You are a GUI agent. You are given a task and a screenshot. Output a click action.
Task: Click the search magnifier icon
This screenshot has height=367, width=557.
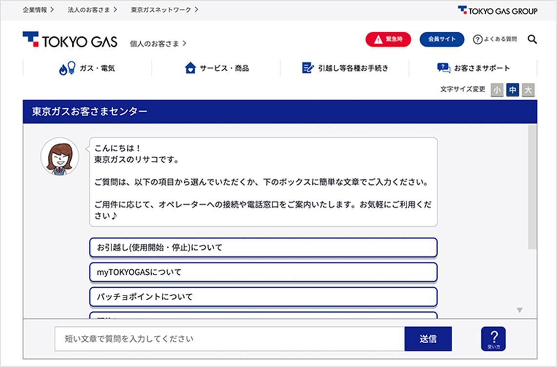pos(532,39)
